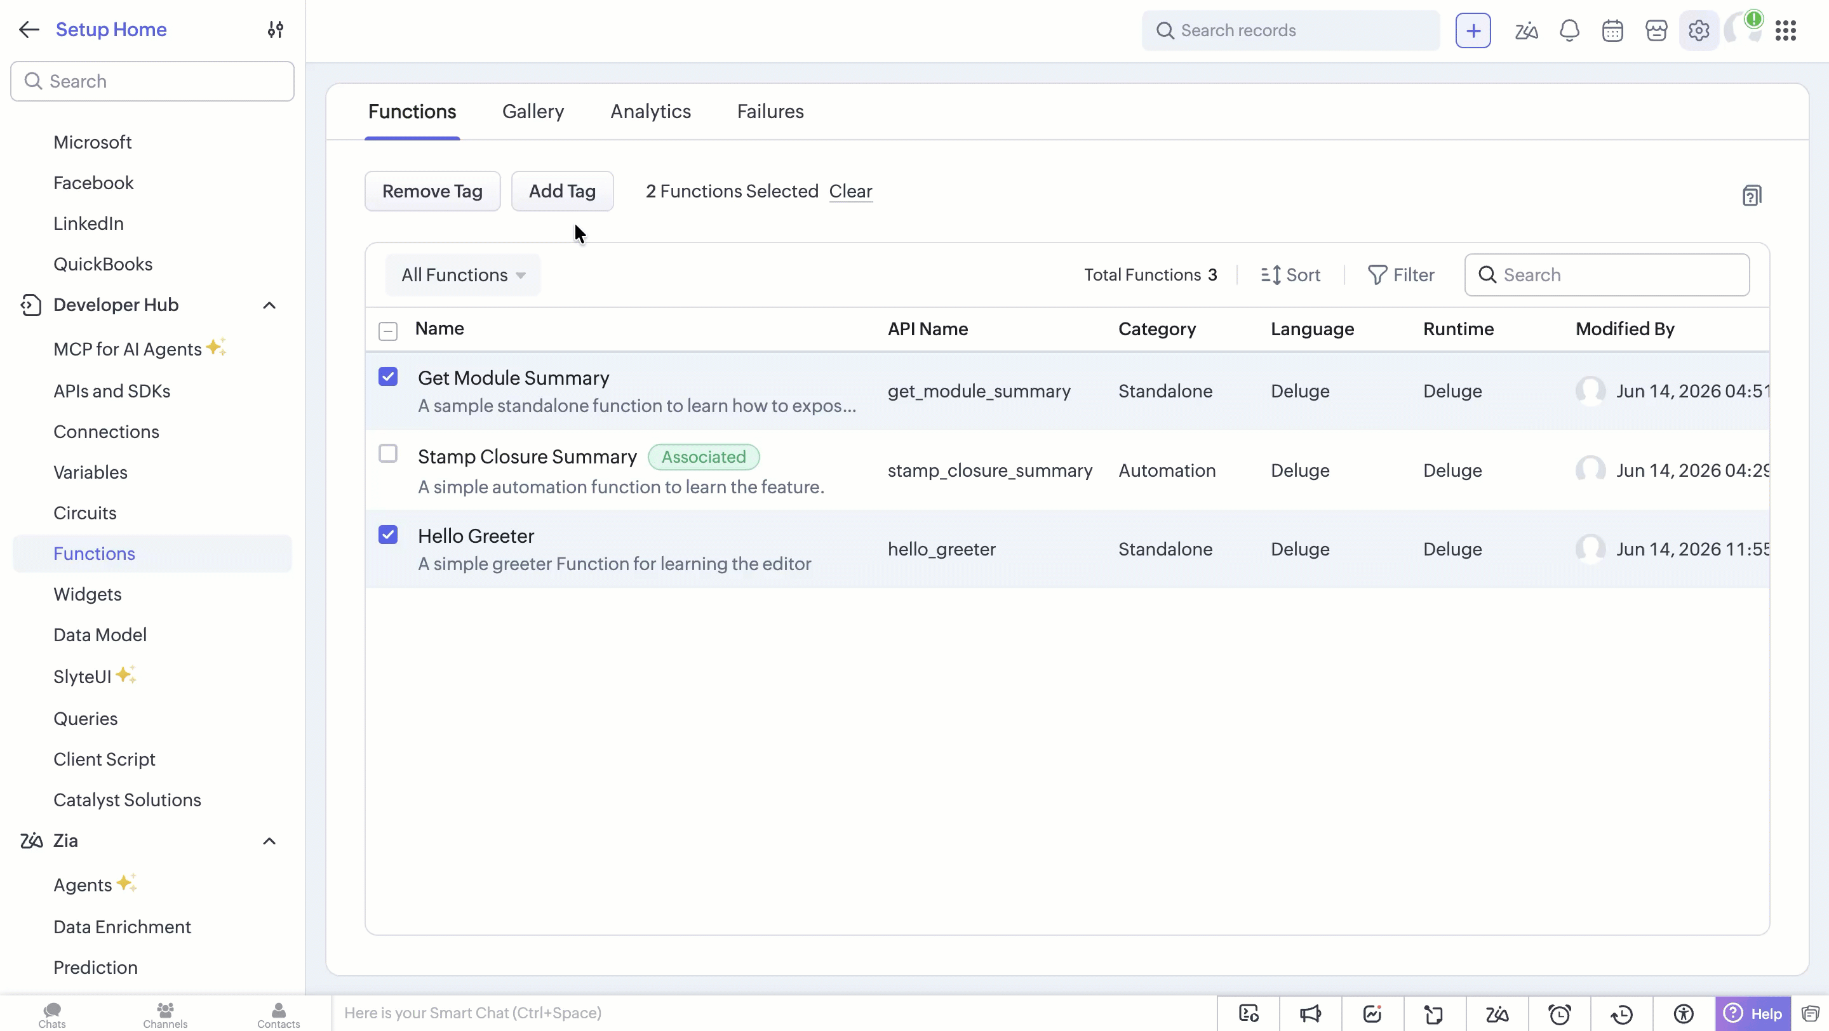Click the Smart Chat input bar
1829x1031 pixels.
774,1013
